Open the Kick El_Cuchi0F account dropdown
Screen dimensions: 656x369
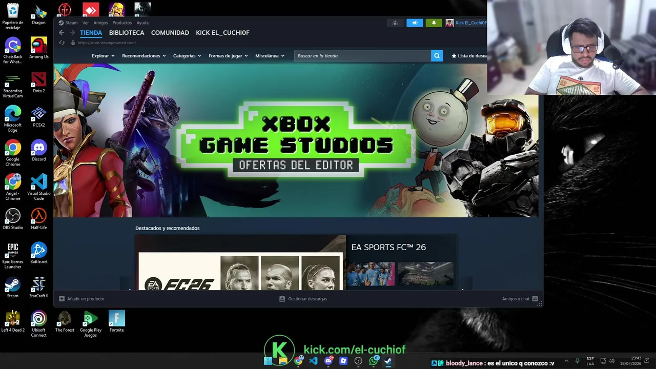click(x=470, y=23)
